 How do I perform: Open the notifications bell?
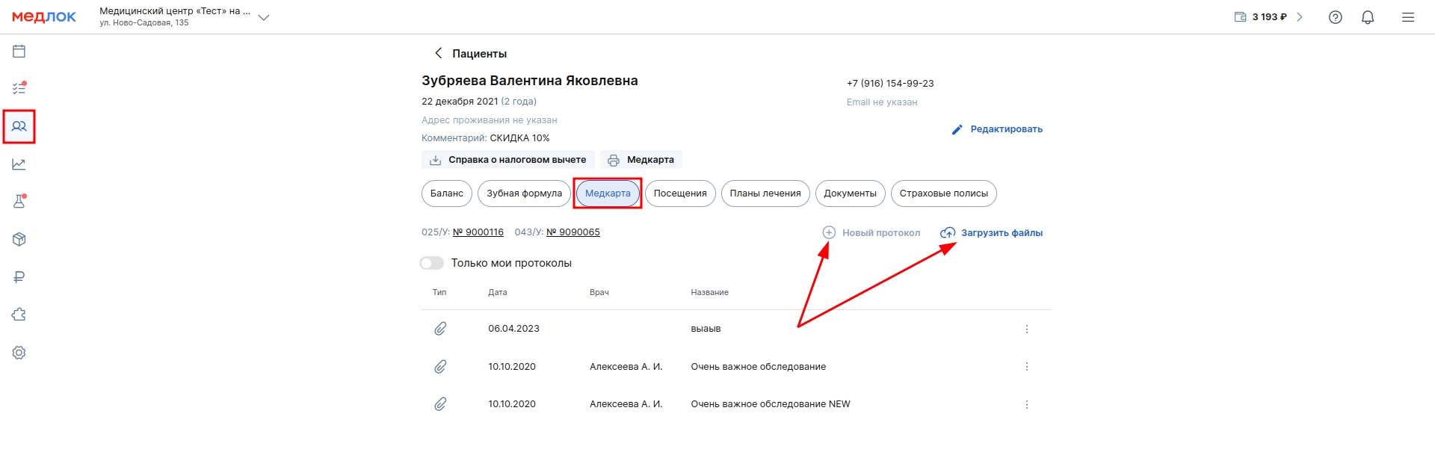(1368, 17)
